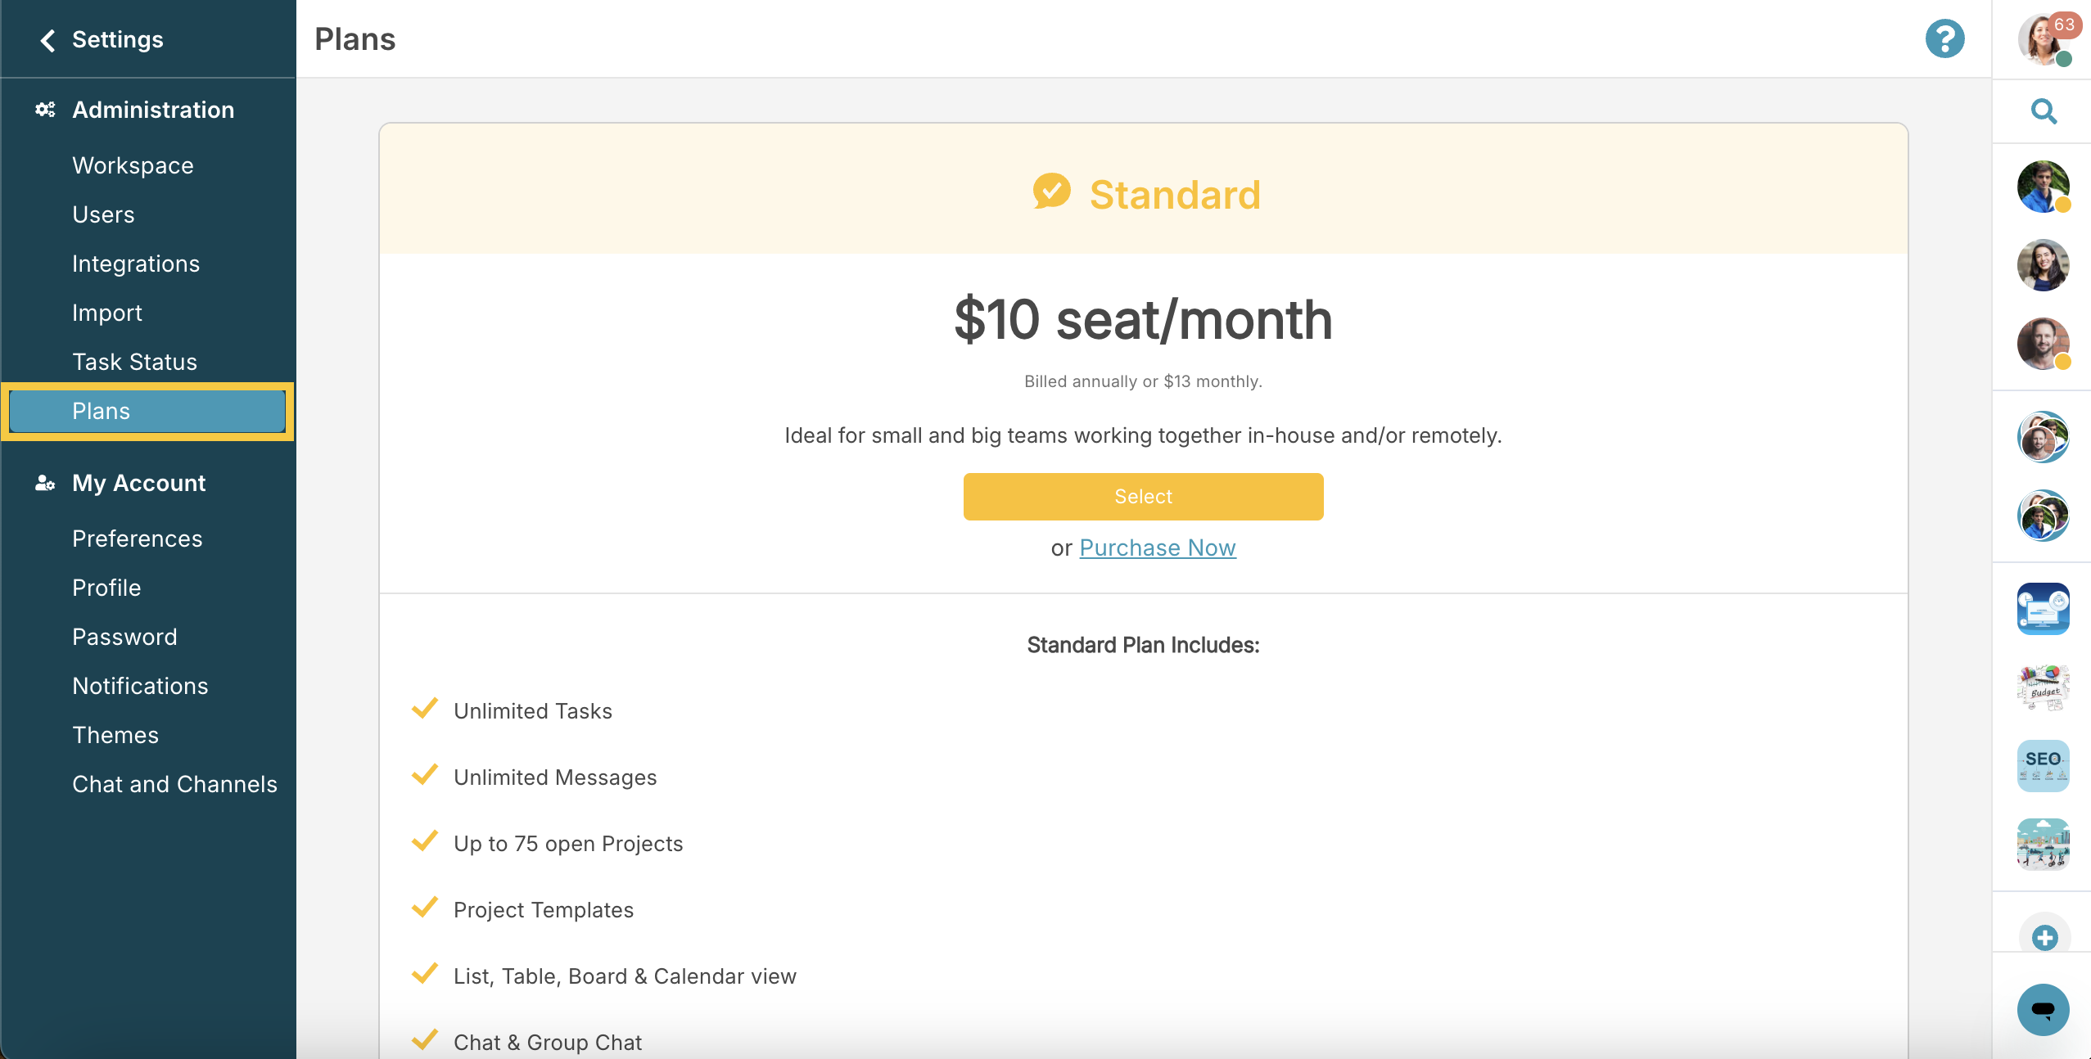The height and width of the screenshot is (1059, 2091).
Task: Open the Task Status section
Action: (134, 362)
